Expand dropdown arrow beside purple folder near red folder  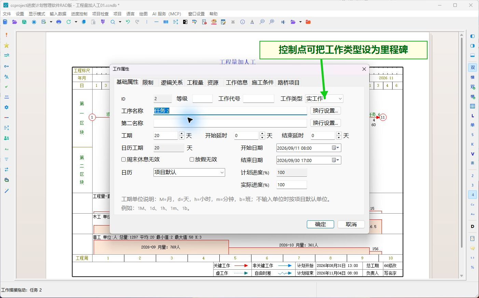click(x=300, y=22)
